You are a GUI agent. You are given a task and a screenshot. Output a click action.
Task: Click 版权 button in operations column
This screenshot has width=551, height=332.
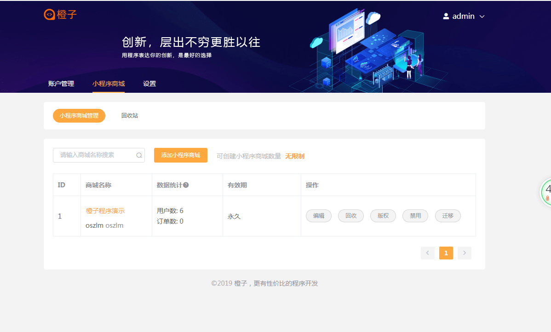[383, 216]
